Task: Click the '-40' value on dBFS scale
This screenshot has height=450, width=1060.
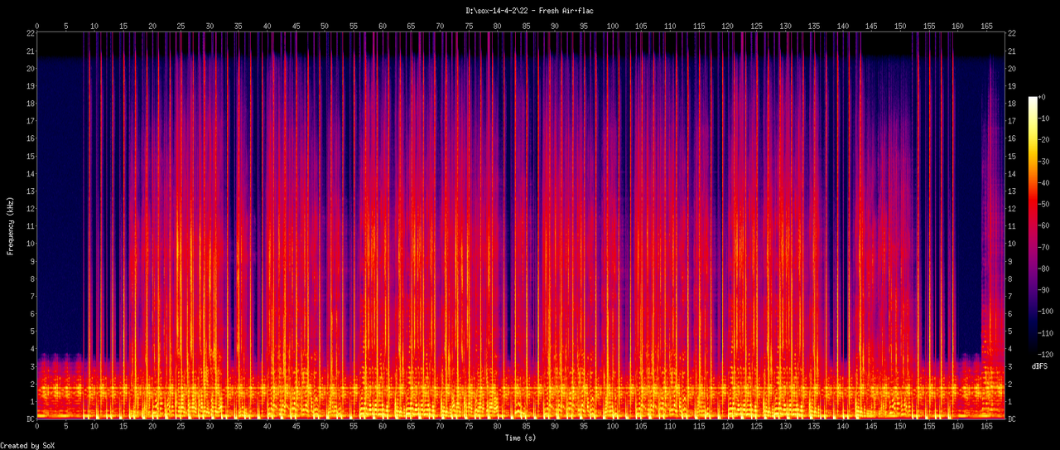Action: (1046, 183)
